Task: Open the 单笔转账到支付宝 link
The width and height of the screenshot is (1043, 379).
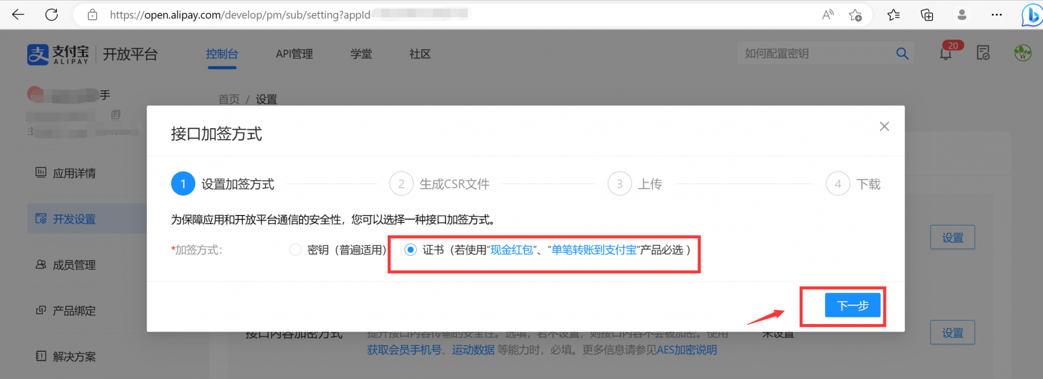Action: coord(594,250)
